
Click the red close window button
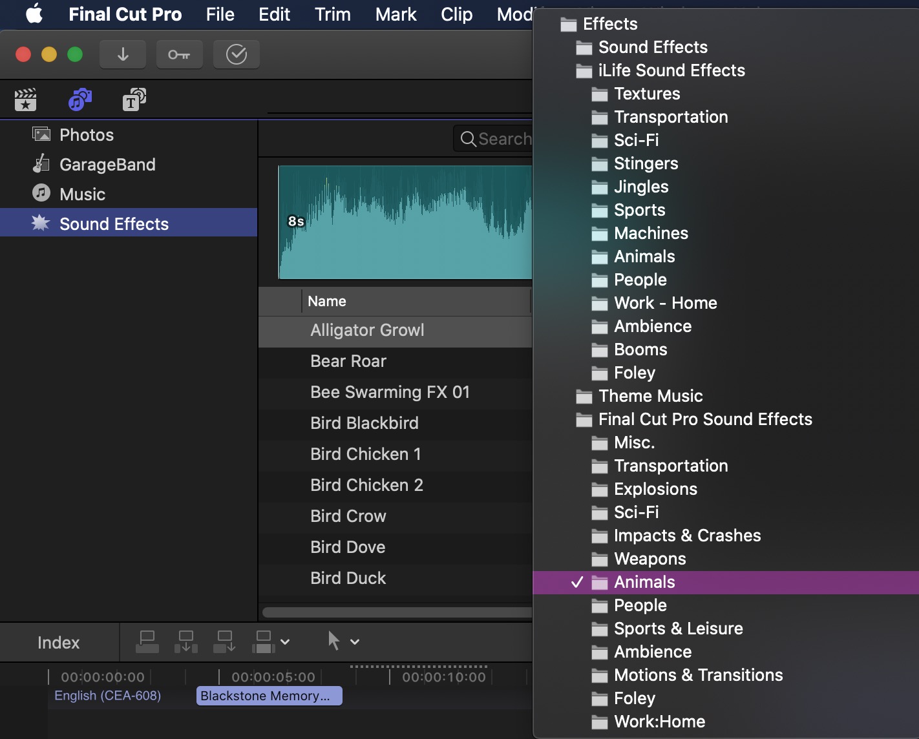pyautogui.click(x=23, y=54)
